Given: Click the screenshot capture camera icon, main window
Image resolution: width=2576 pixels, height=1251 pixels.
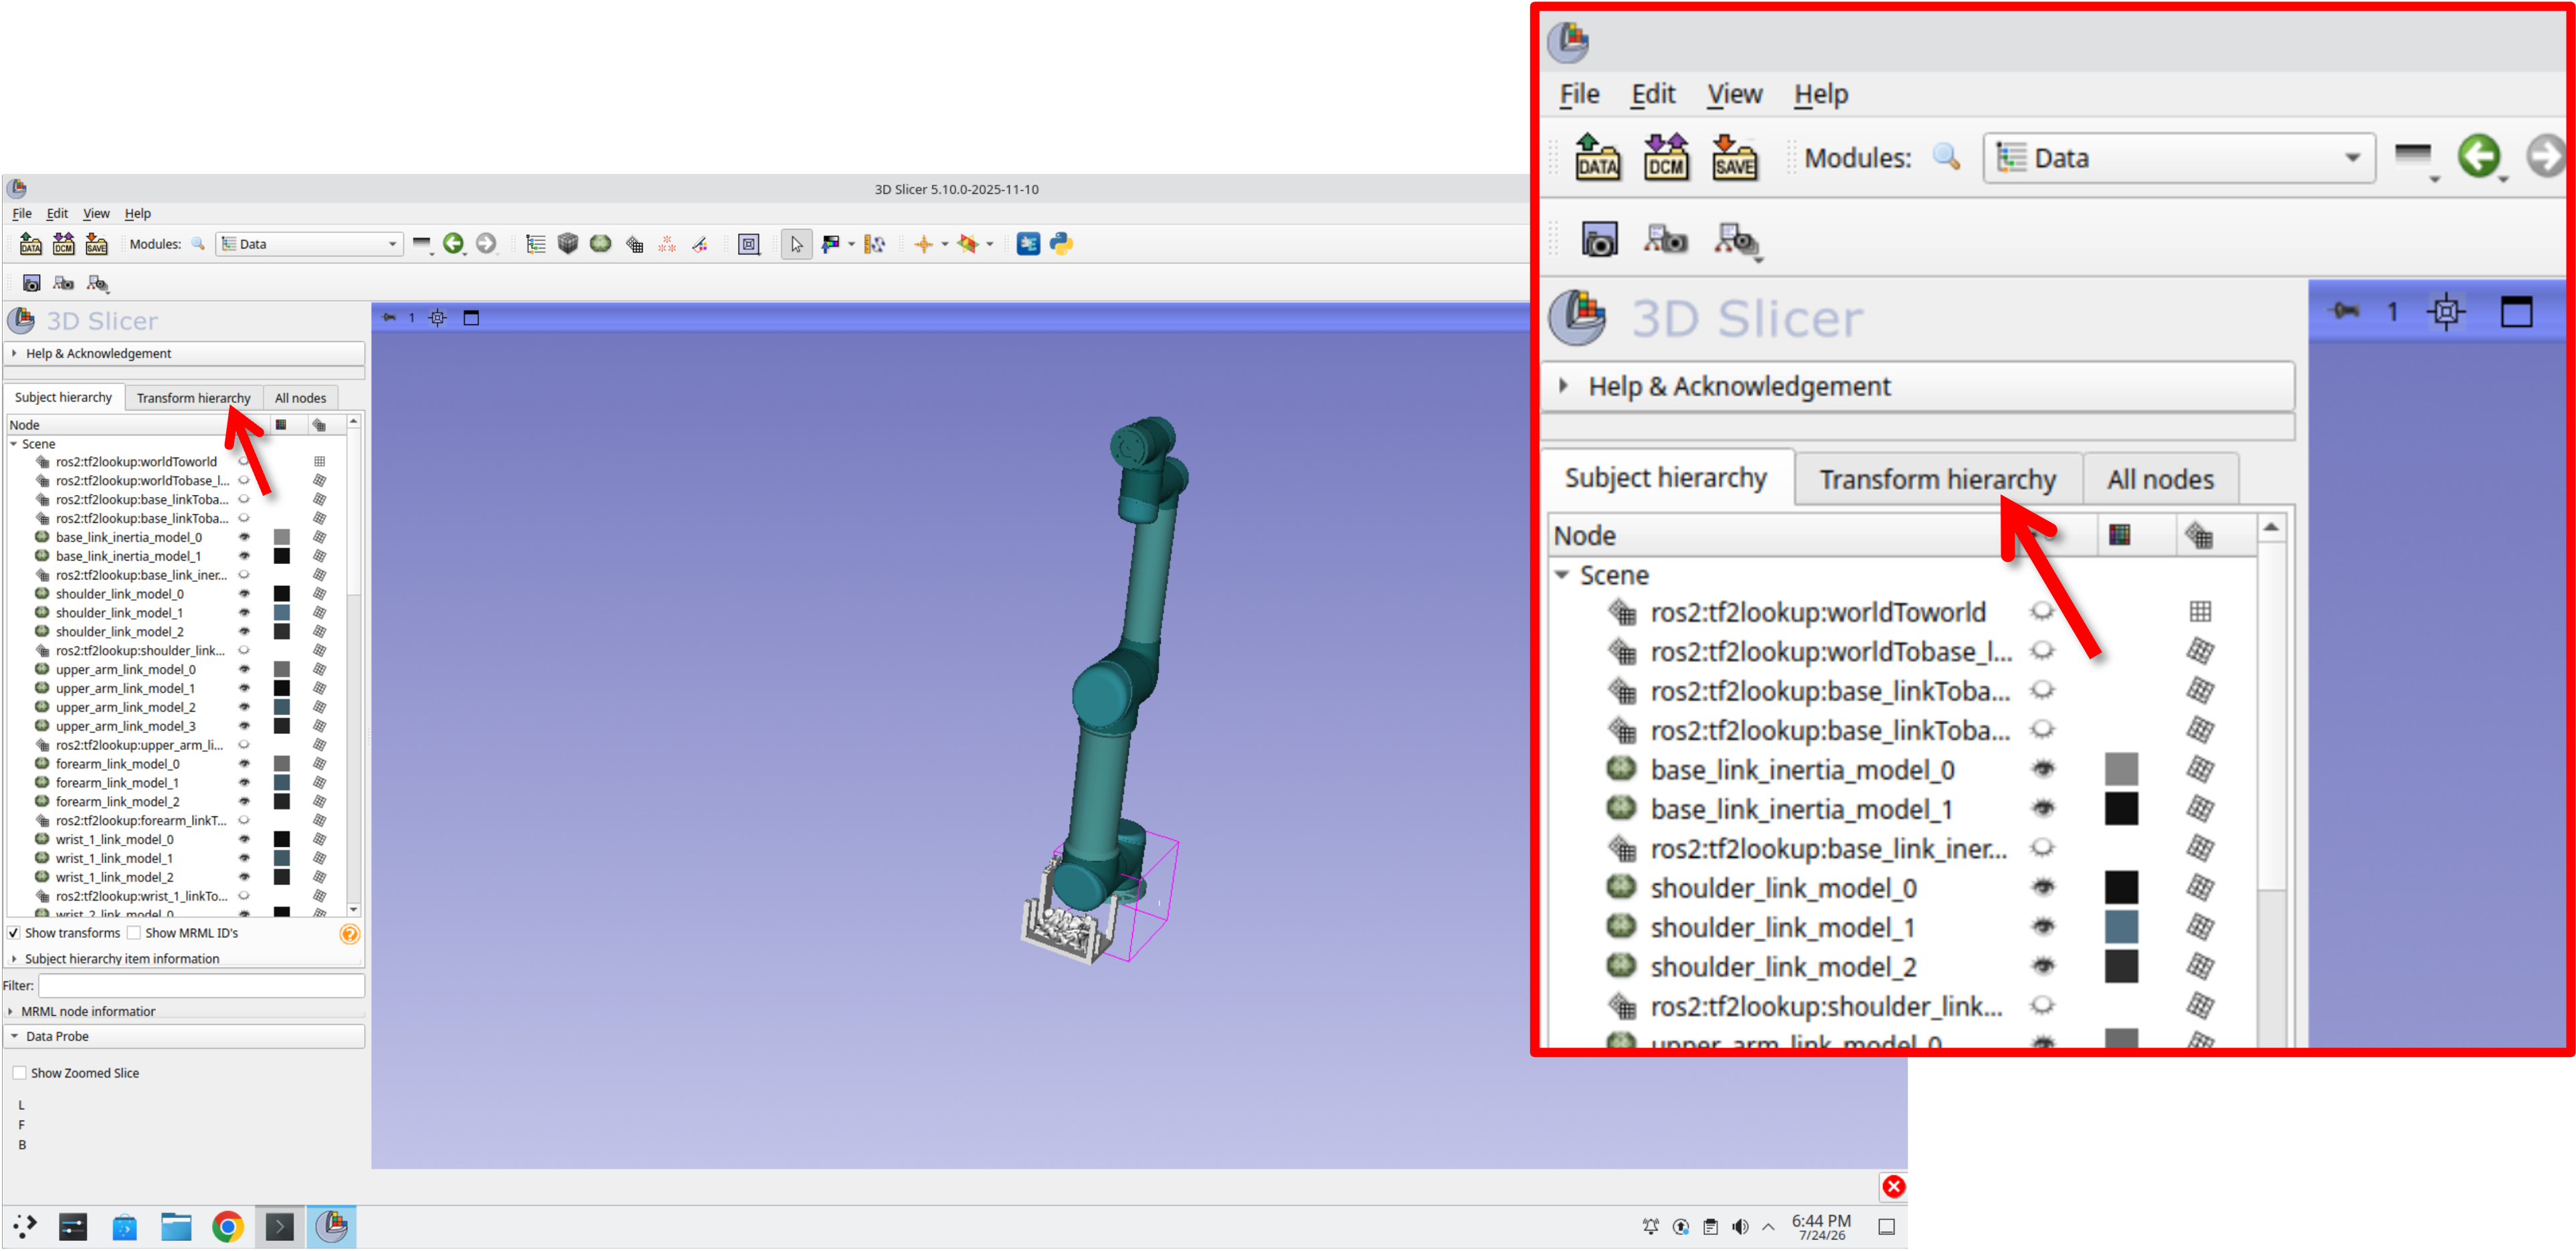Looking at the screenshot, I should [32, 284].
